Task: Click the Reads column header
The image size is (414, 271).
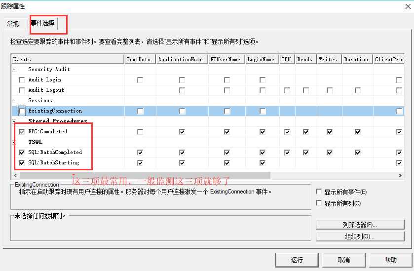Action: (x=306, y=59)
